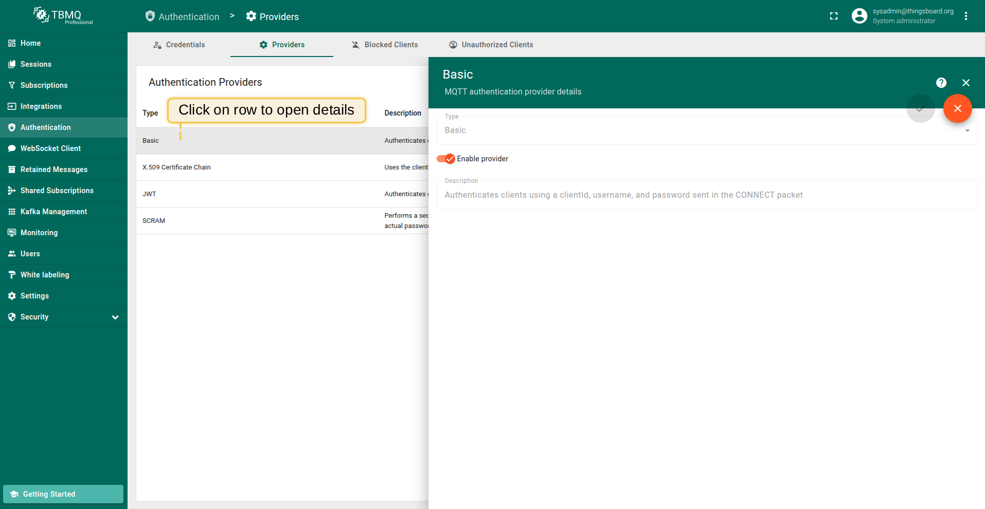The width and height of the screenshot is (985, 509).
Task: Click the user profile avatar icon
Action: (x=859, y=16)
